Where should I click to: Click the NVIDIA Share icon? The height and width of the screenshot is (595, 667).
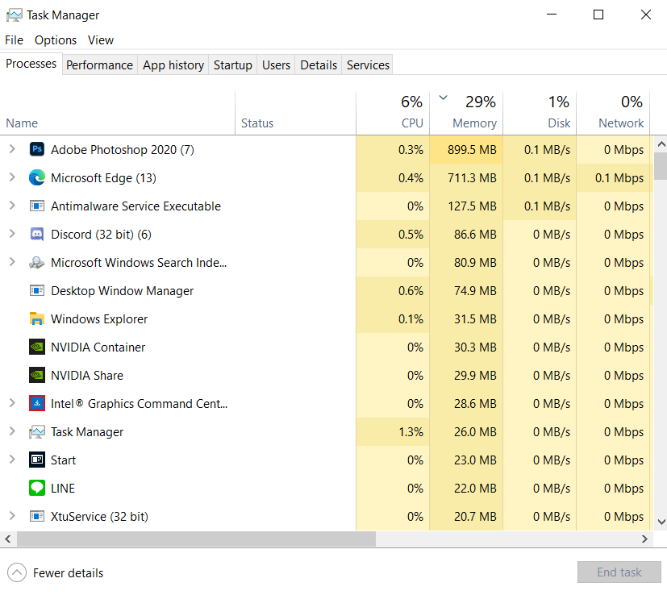pos(37,375)
